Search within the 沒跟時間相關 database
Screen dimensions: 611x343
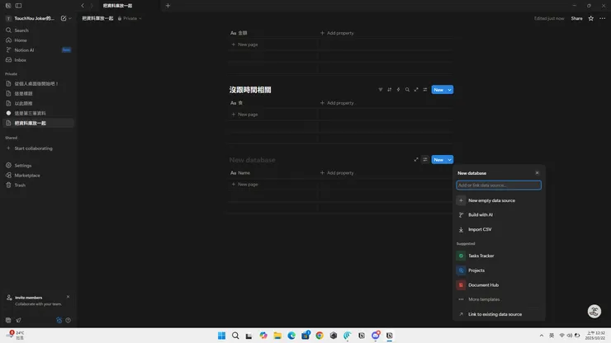(407, 90)
